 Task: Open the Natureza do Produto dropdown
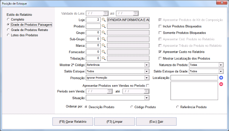(x=221, y=65)
